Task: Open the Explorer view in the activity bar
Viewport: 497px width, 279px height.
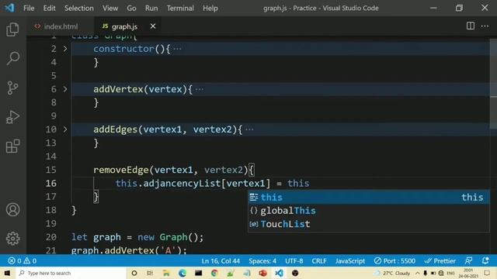Action: pos(12,29)
